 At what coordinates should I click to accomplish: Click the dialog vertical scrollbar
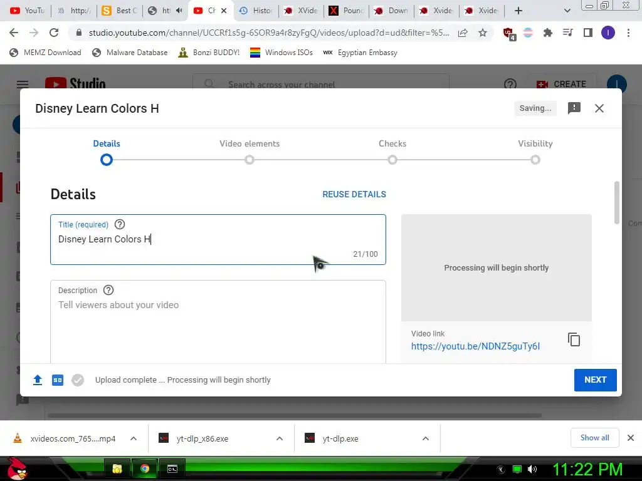coord(617,202)
